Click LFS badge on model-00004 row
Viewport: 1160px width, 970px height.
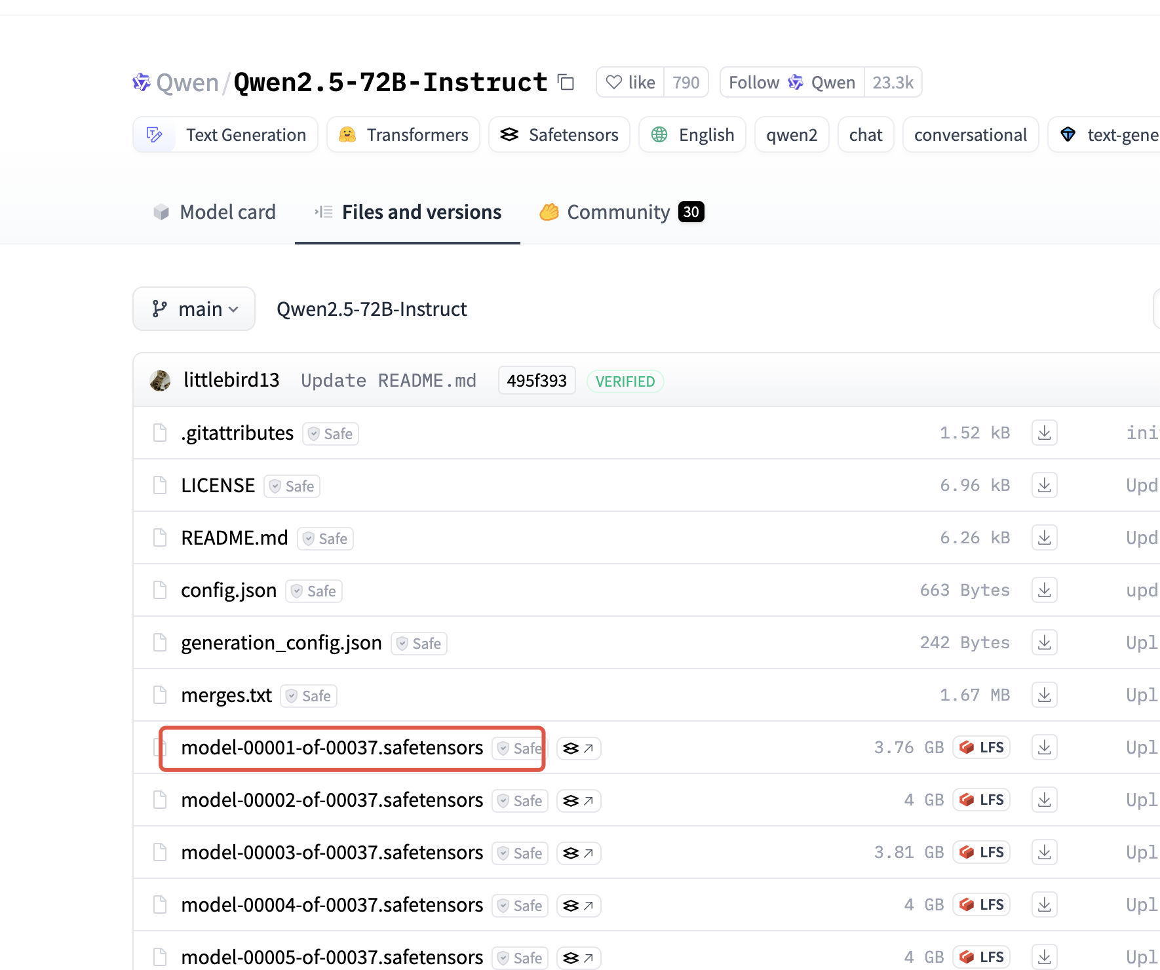point(981,904)
